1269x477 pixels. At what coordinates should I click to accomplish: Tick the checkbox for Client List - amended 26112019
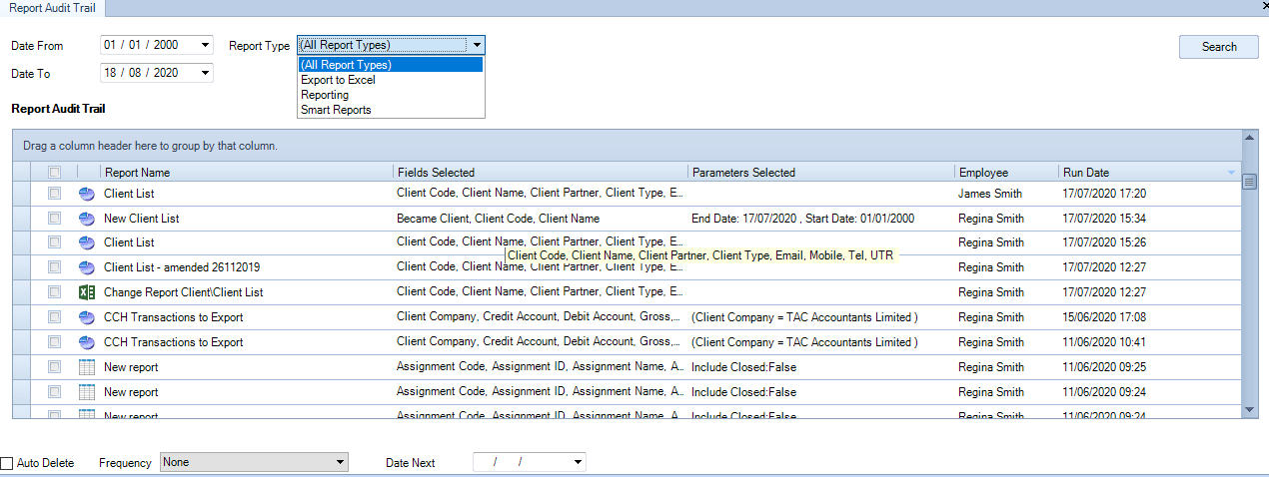click(55, 267)
